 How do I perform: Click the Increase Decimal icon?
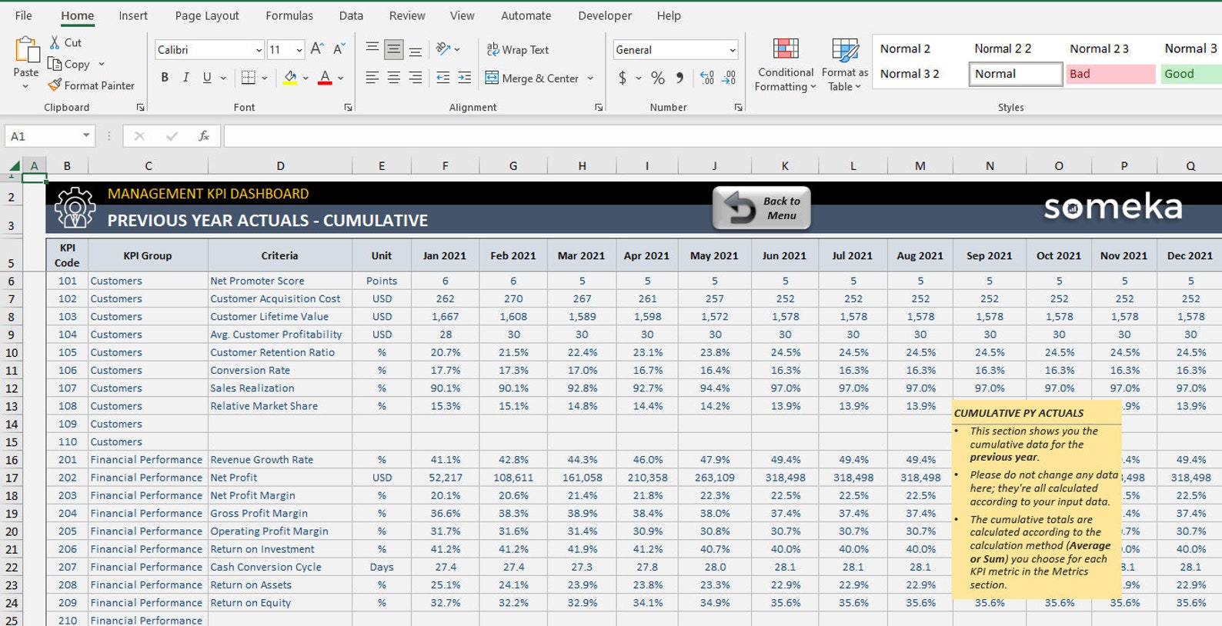707,78
